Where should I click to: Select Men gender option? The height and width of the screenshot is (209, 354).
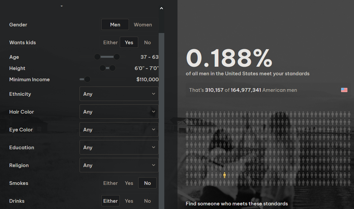115,25
